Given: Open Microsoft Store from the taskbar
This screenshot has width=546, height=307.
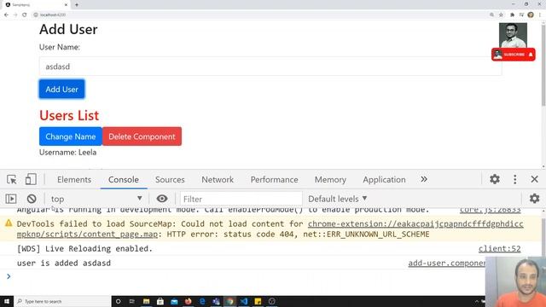Looking at the screenshot, I should click(160, 301).
